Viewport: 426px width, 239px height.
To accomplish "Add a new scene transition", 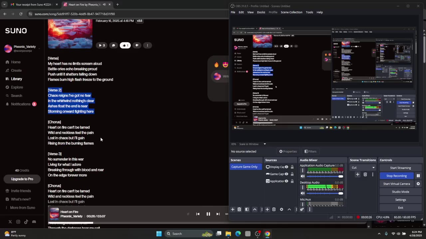I will click(357, 174).
